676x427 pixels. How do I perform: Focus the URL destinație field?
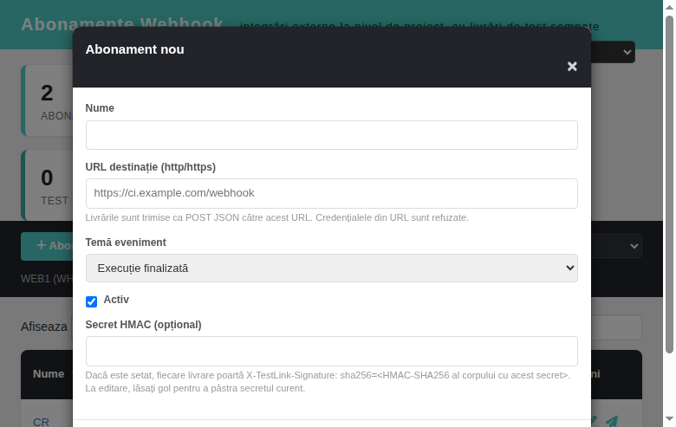(x=332, y=193)
